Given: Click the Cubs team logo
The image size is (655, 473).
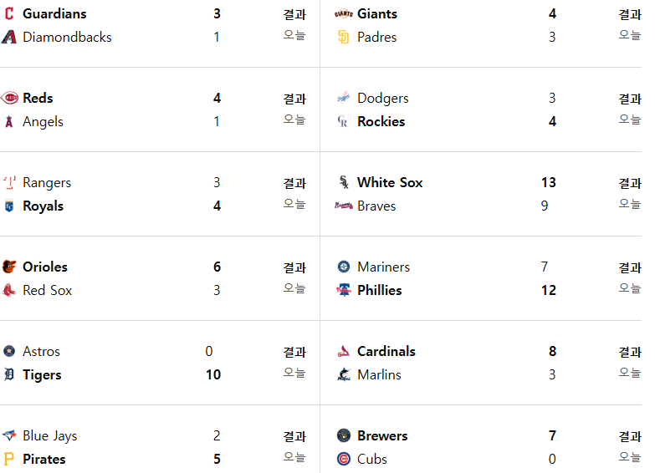Looking at the screenshot, I should [x=343, y=459].
